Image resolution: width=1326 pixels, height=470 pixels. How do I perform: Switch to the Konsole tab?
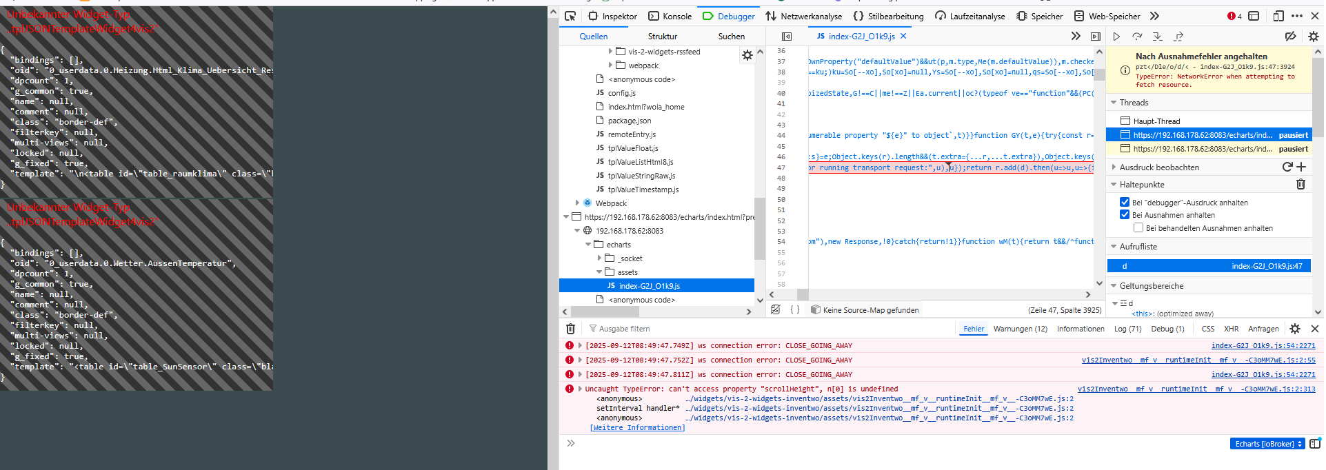(x=670, y=16)
